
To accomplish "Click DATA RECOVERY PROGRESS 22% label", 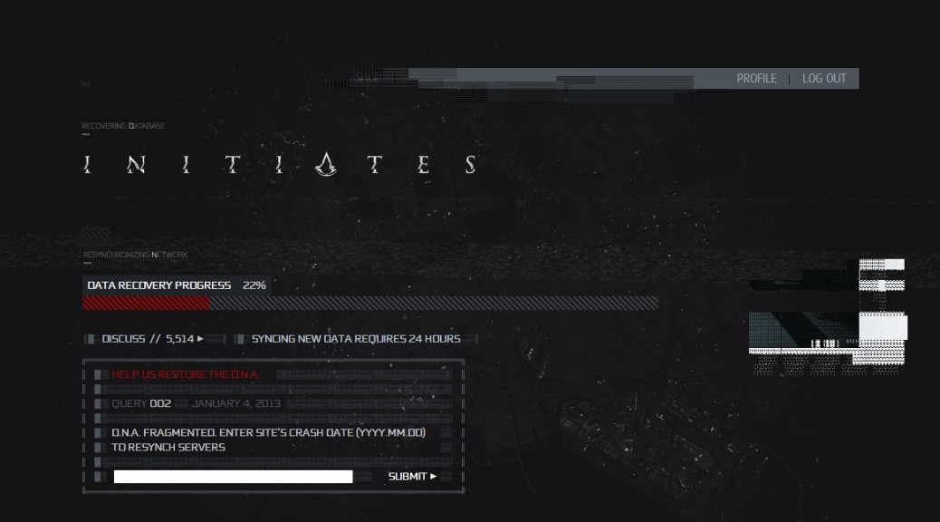I will click(177, 285).
